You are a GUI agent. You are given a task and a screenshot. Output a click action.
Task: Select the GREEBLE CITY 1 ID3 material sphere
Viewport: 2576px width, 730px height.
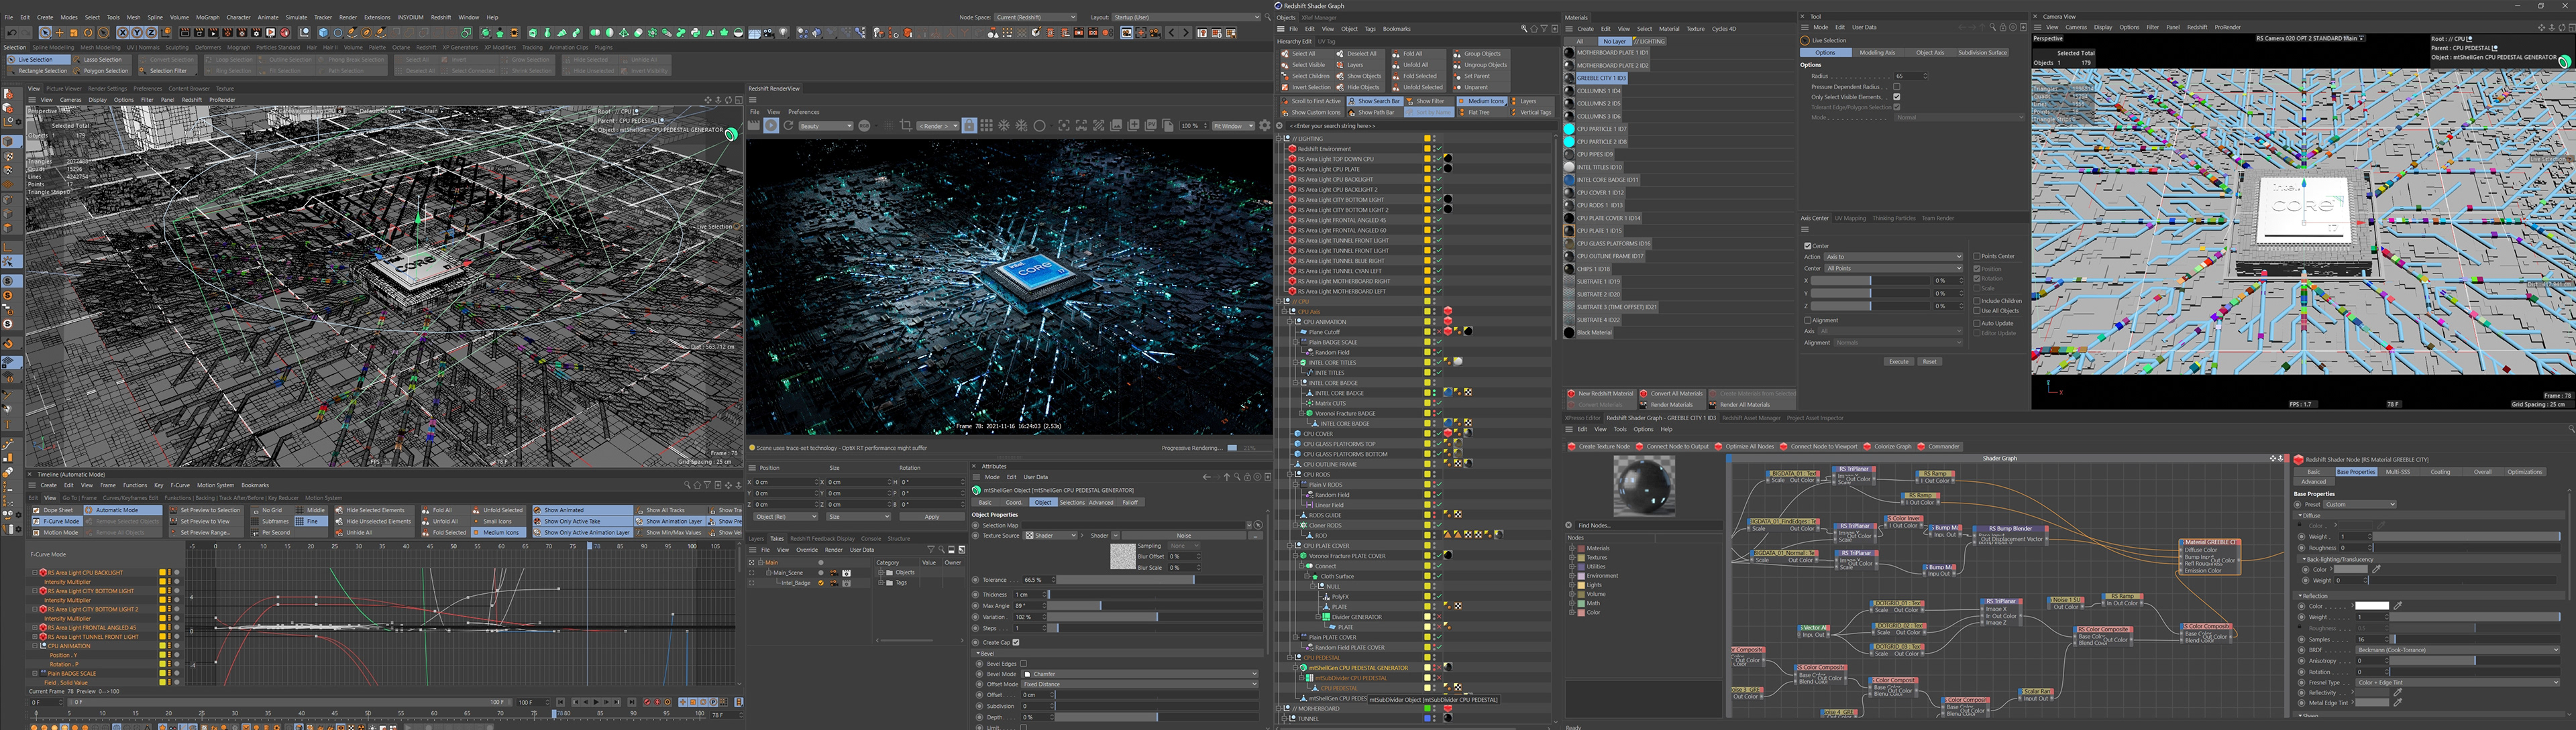click(x=1569, y=78)
